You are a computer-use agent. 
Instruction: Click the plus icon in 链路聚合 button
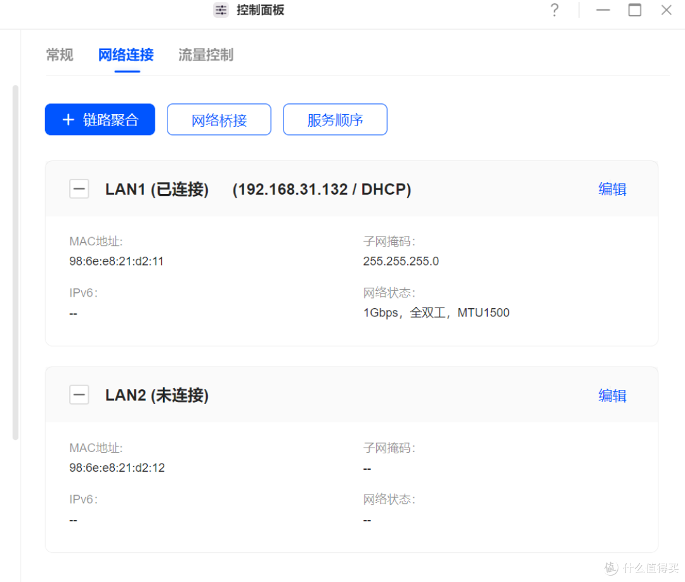click(68, 120)
